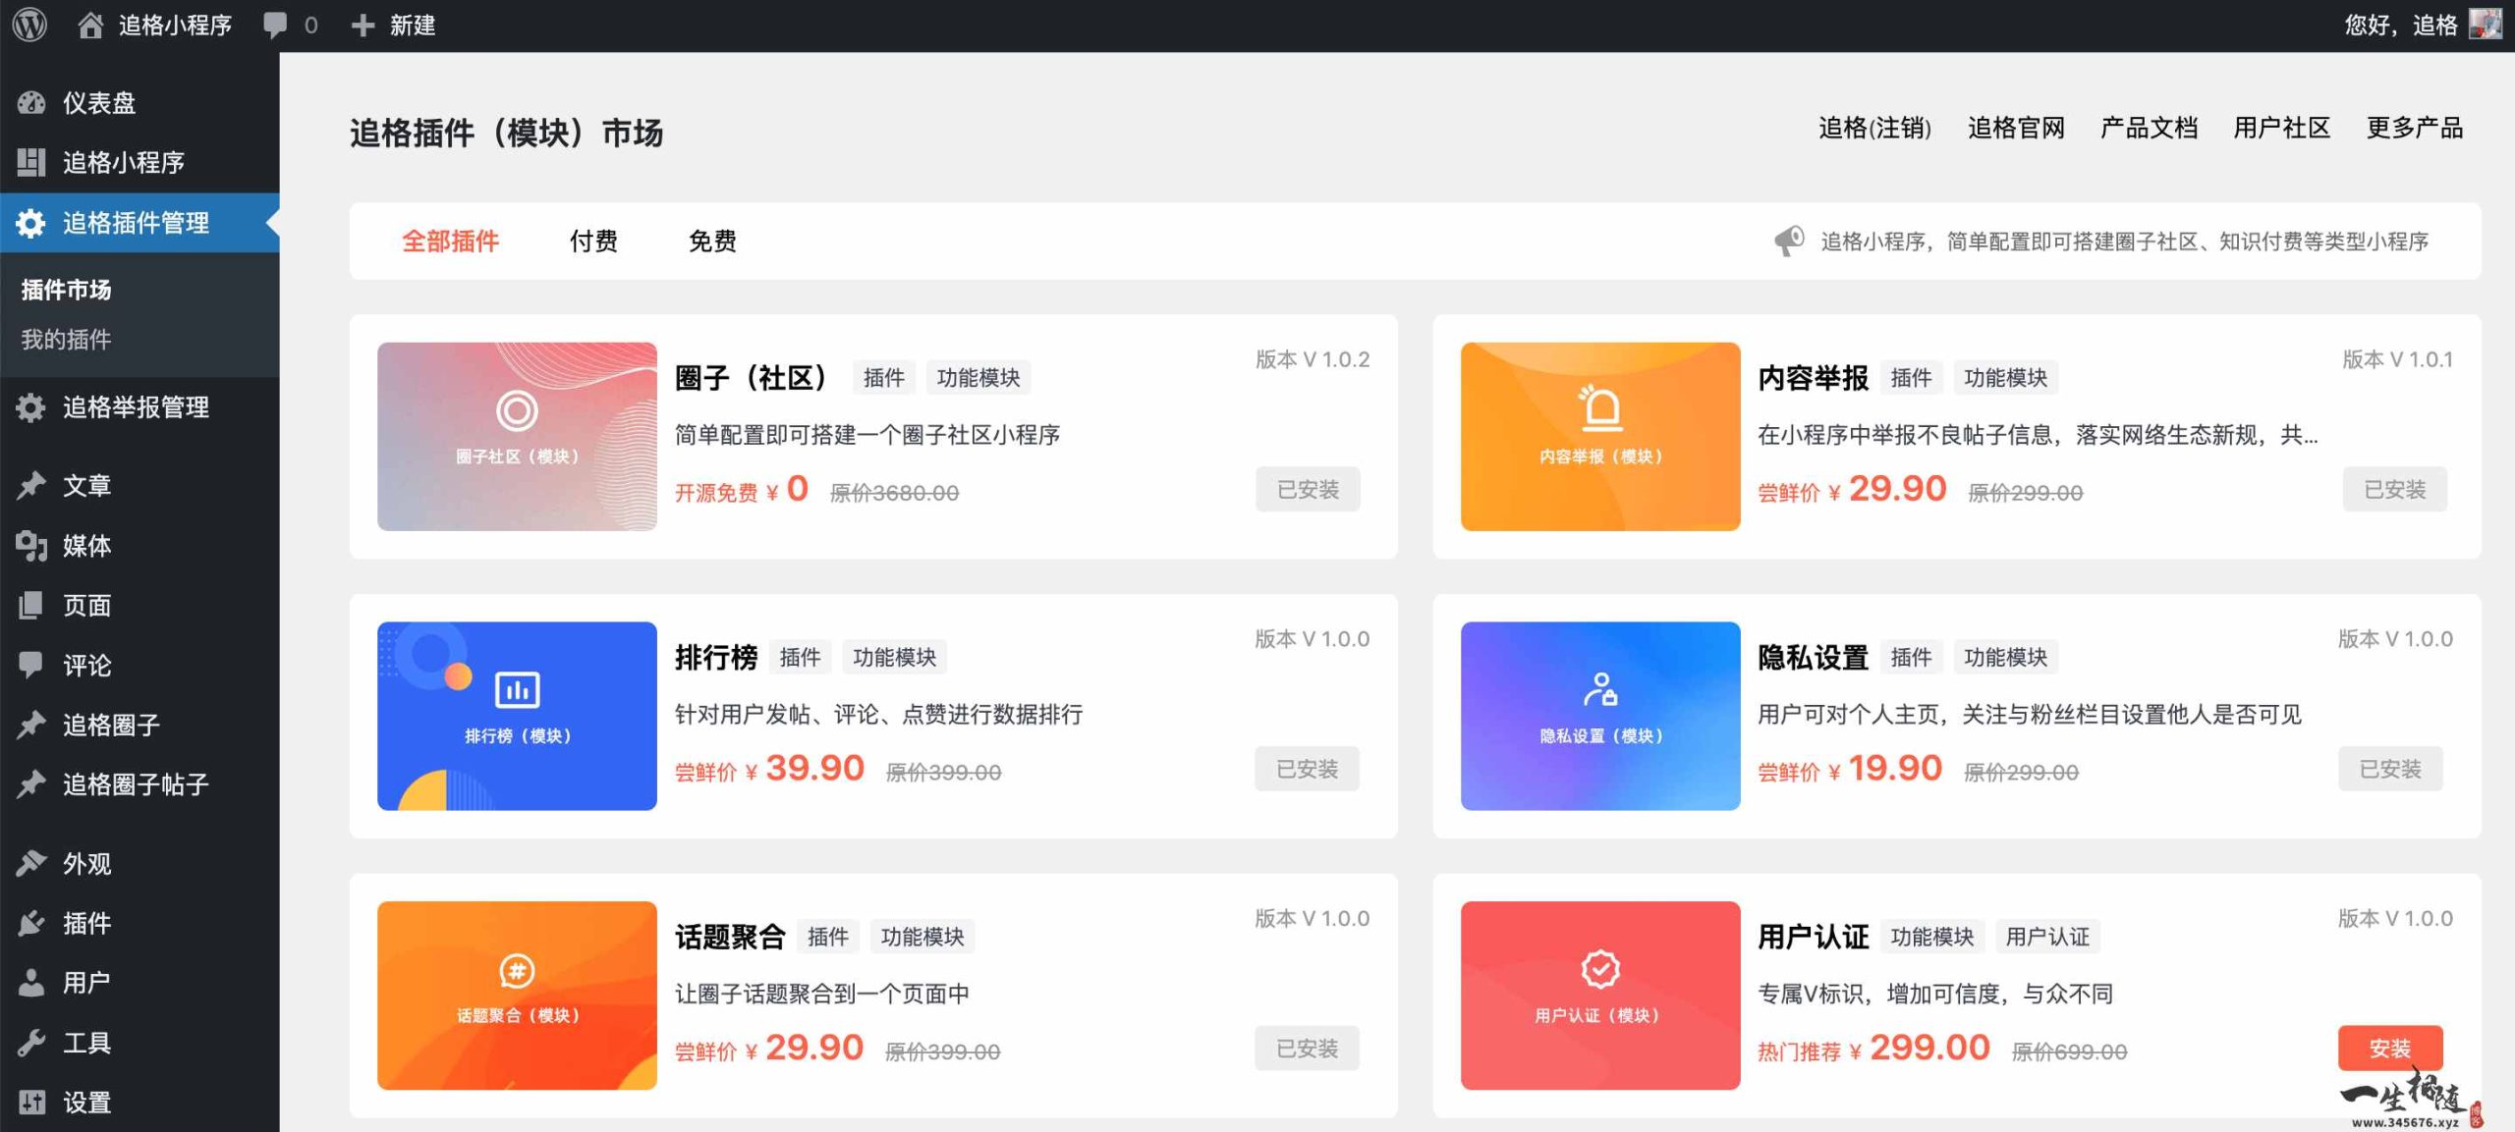Select the 工具 tools wrench icon

click(32, 1042)
